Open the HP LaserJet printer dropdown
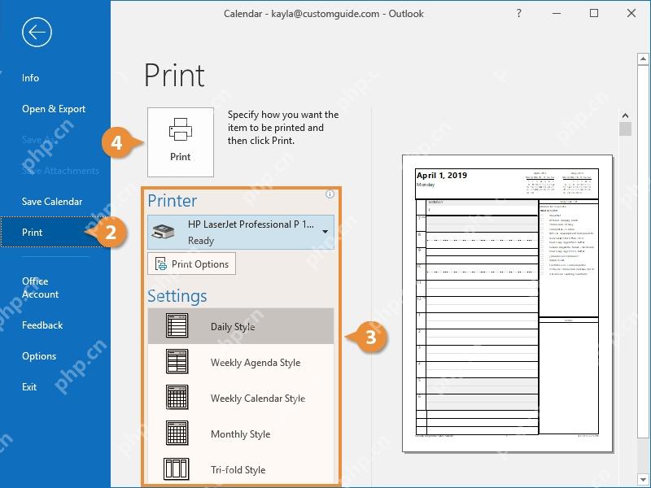Viewport: 651px width, 488px height. click(241, 233)
